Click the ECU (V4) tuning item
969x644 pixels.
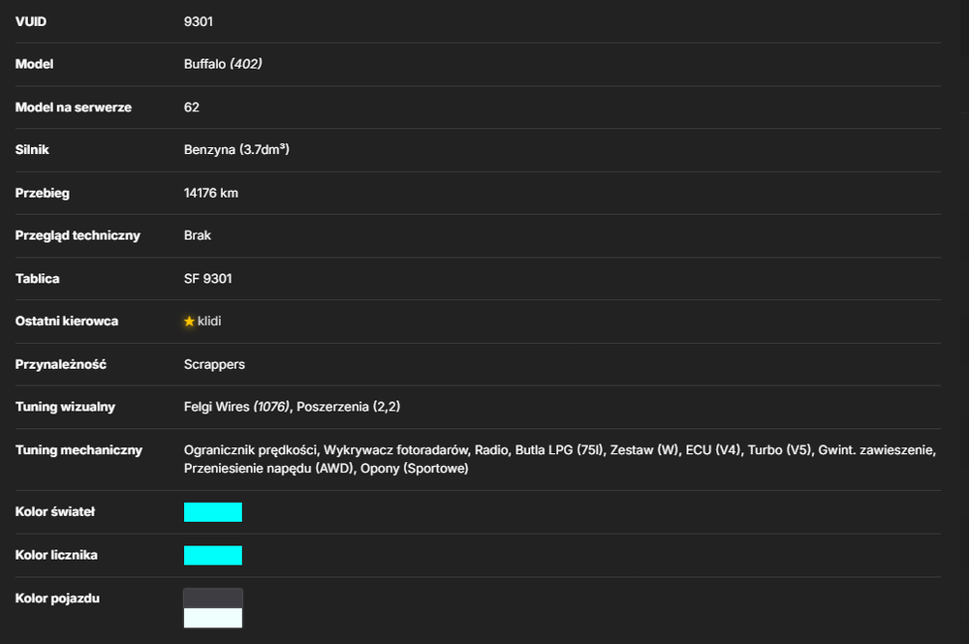coord(712,450)
